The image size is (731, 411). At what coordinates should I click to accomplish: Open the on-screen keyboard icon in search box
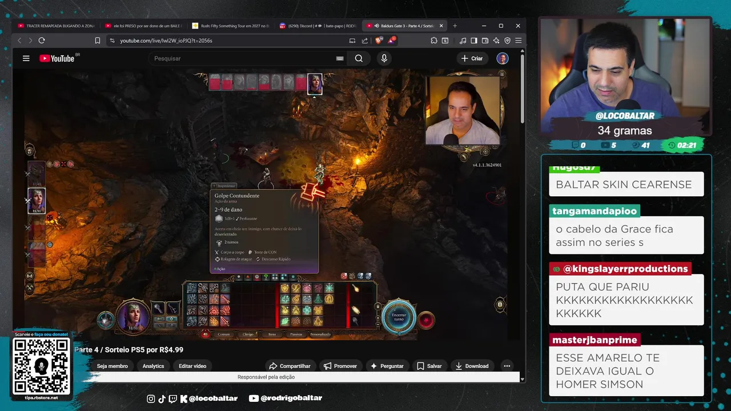[x=340, y=58]
